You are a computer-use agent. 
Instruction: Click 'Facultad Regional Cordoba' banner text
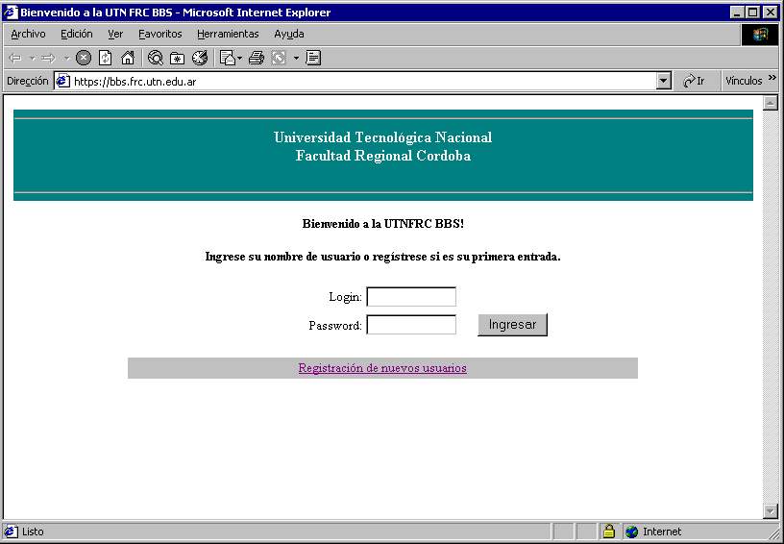383,156
